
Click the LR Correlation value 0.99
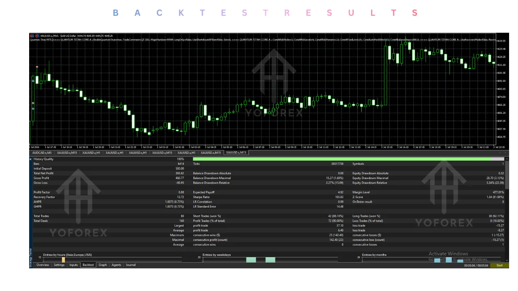pyautogui.click(x=340, y=202)
